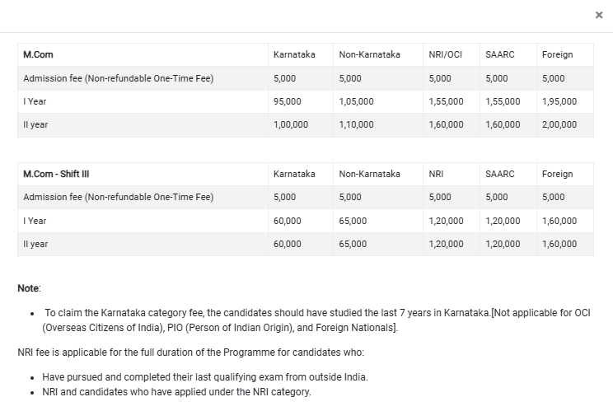Close the fee details popup
Viewport: 613px width, 411px height.
(599, 15)
